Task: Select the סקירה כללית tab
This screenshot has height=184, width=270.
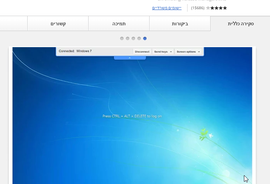Action: point(240,24)
